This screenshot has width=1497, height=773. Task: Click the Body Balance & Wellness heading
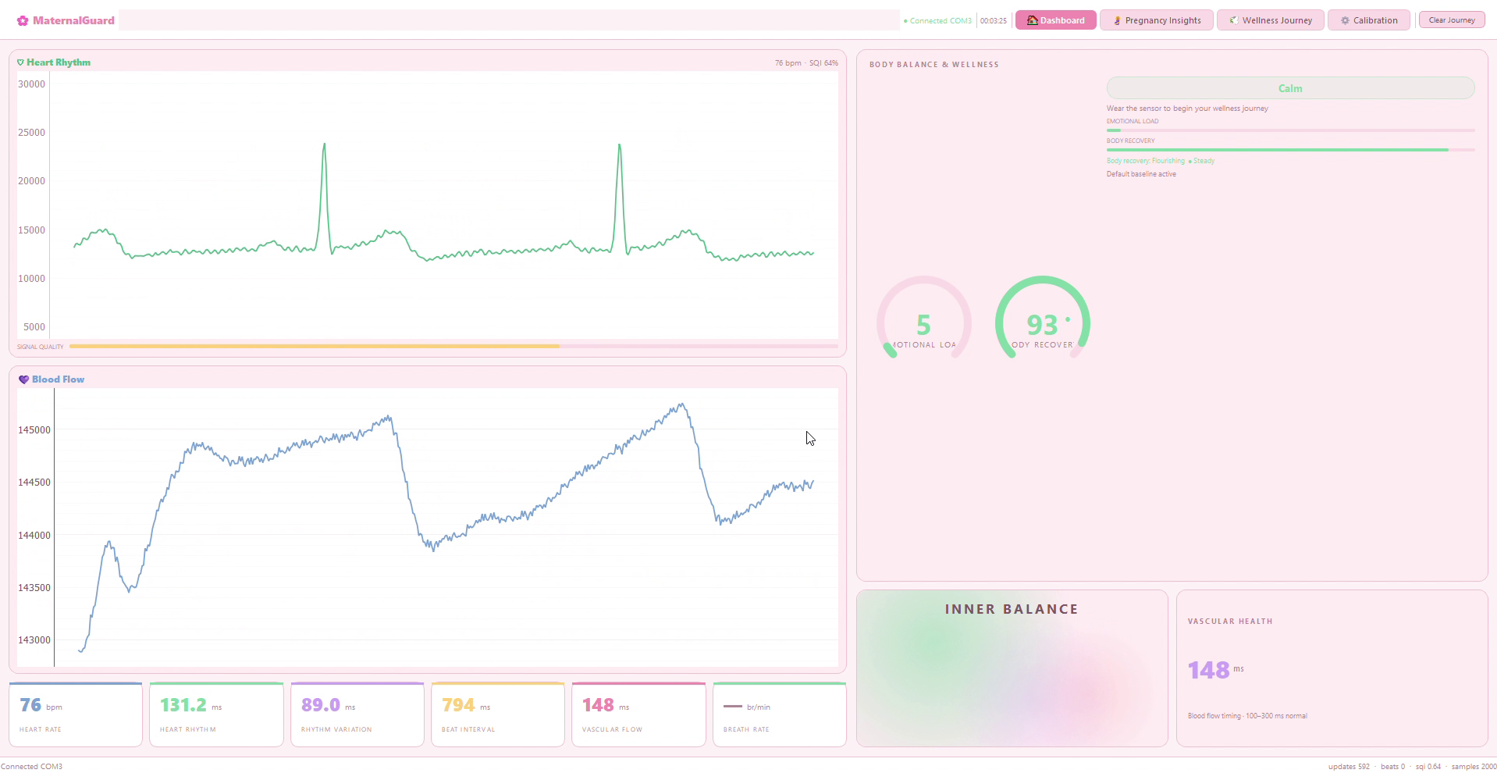coord(933,65)
